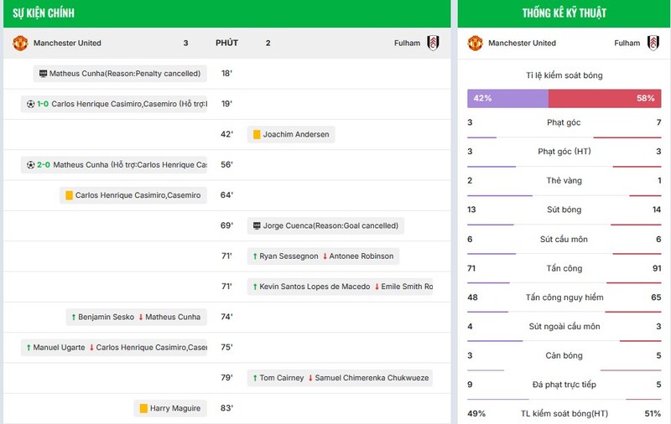Select the THỐNG KÊ KỸ THUẬT header tab
Image resolution: width=671 pixels, height=424 pixels.
coord(564,13)
